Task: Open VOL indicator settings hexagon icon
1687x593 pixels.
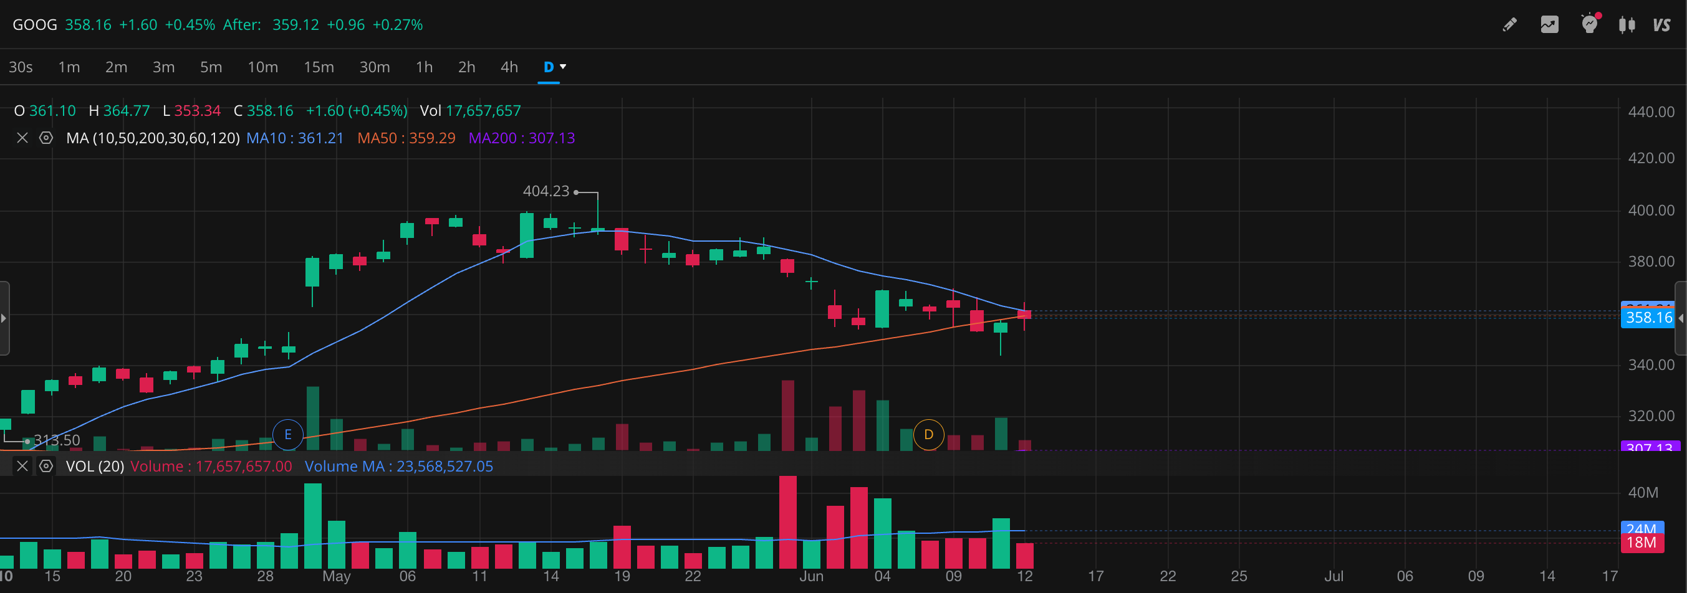Action: (46, 466)
